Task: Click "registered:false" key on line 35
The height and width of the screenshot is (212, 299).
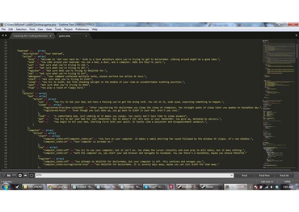Action: tap(55, 110)
